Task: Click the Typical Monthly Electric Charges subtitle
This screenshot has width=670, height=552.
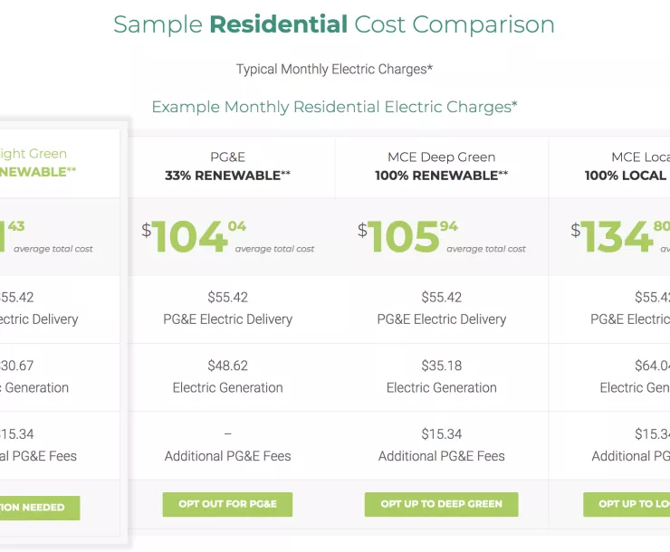Action: (x=334, y=70)
